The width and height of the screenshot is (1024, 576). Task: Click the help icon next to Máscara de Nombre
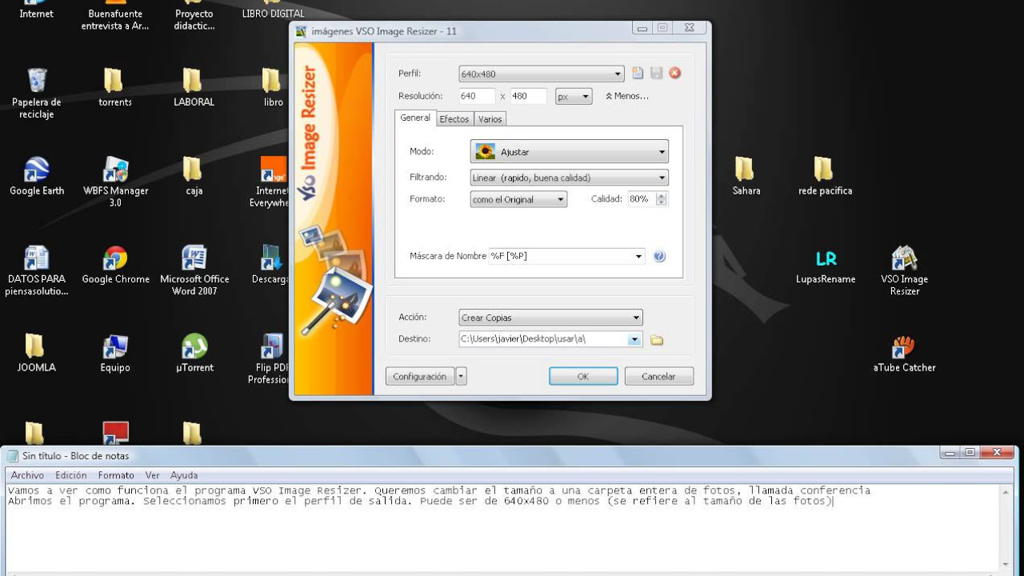click(659, 257)
